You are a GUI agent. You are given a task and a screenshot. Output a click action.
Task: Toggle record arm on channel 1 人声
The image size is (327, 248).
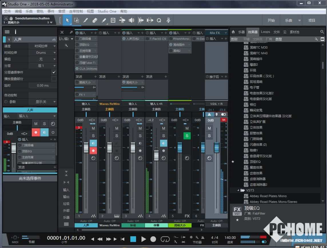[93, 151]
